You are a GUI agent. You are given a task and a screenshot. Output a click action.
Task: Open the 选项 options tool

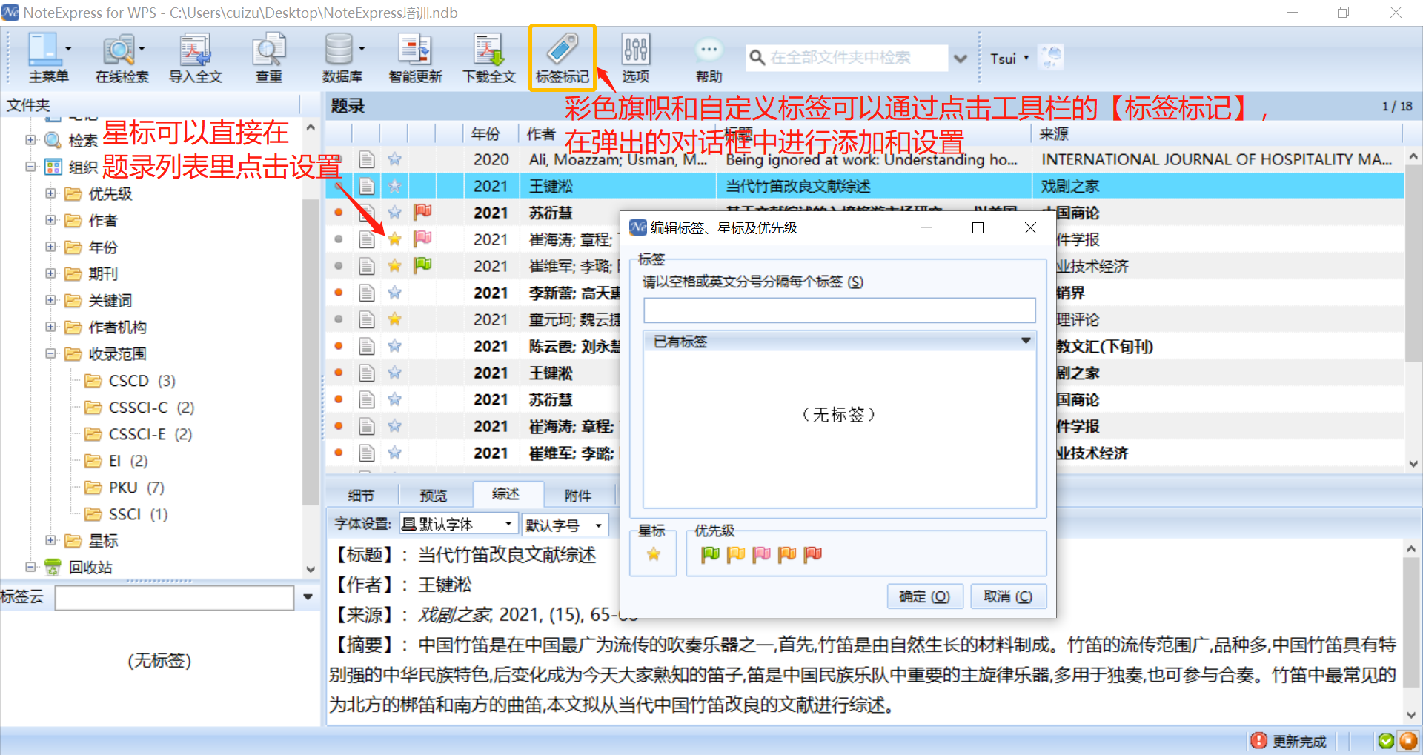point(634,56)
